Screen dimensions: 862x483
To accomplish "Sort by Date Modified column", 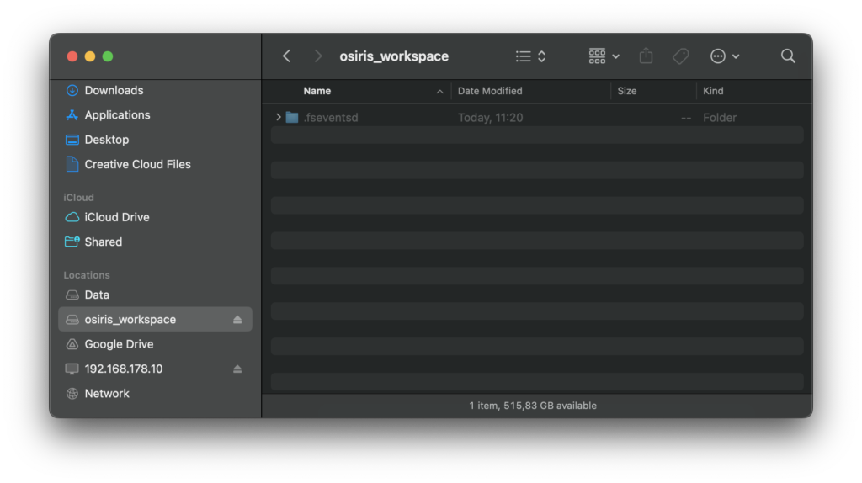I will point(490,91).
